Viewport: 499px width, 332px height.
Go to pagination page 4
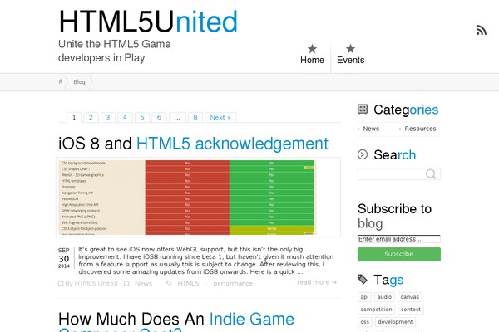pyautogui.click(x=125, y=117)
